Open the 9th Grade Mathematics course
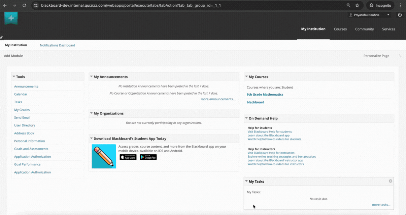This screenshot has height=215, width=406. 265,95
